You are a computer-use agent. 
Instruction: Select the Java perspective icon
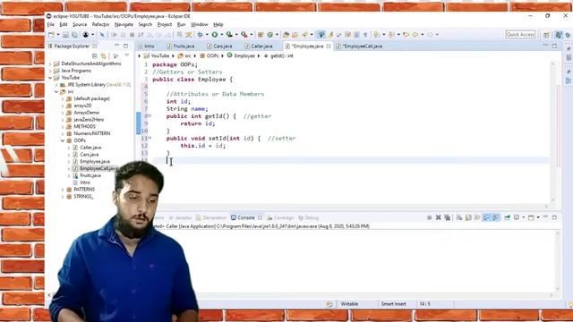click(x=559, y=34)
